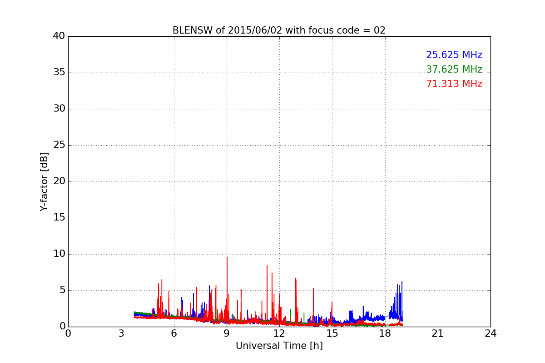Viewport: 545px width, 363px height.
Task: Click the x-axis tick label 3
Action: tap(121, 333)
